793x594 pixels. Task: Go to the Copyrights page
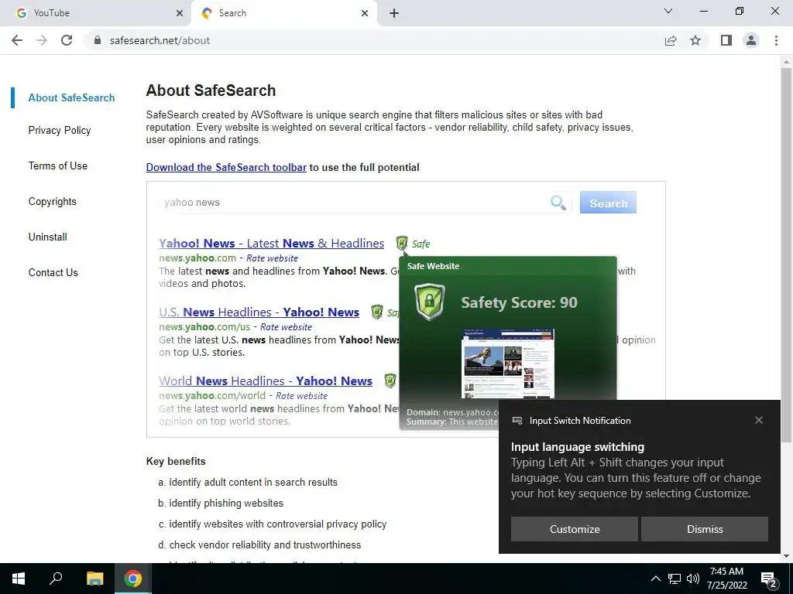[x=52, y=202]
